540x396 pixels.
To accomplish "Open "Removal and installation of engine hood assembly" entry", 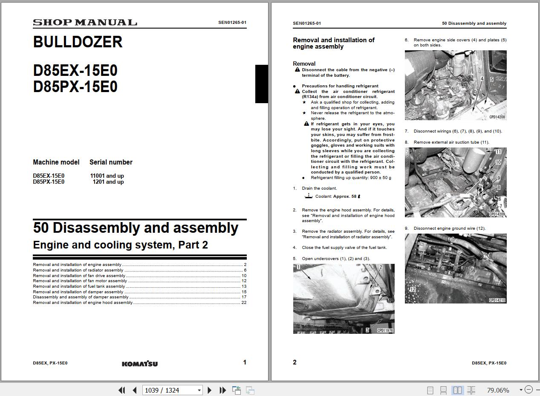I will [x=140, y=303].
